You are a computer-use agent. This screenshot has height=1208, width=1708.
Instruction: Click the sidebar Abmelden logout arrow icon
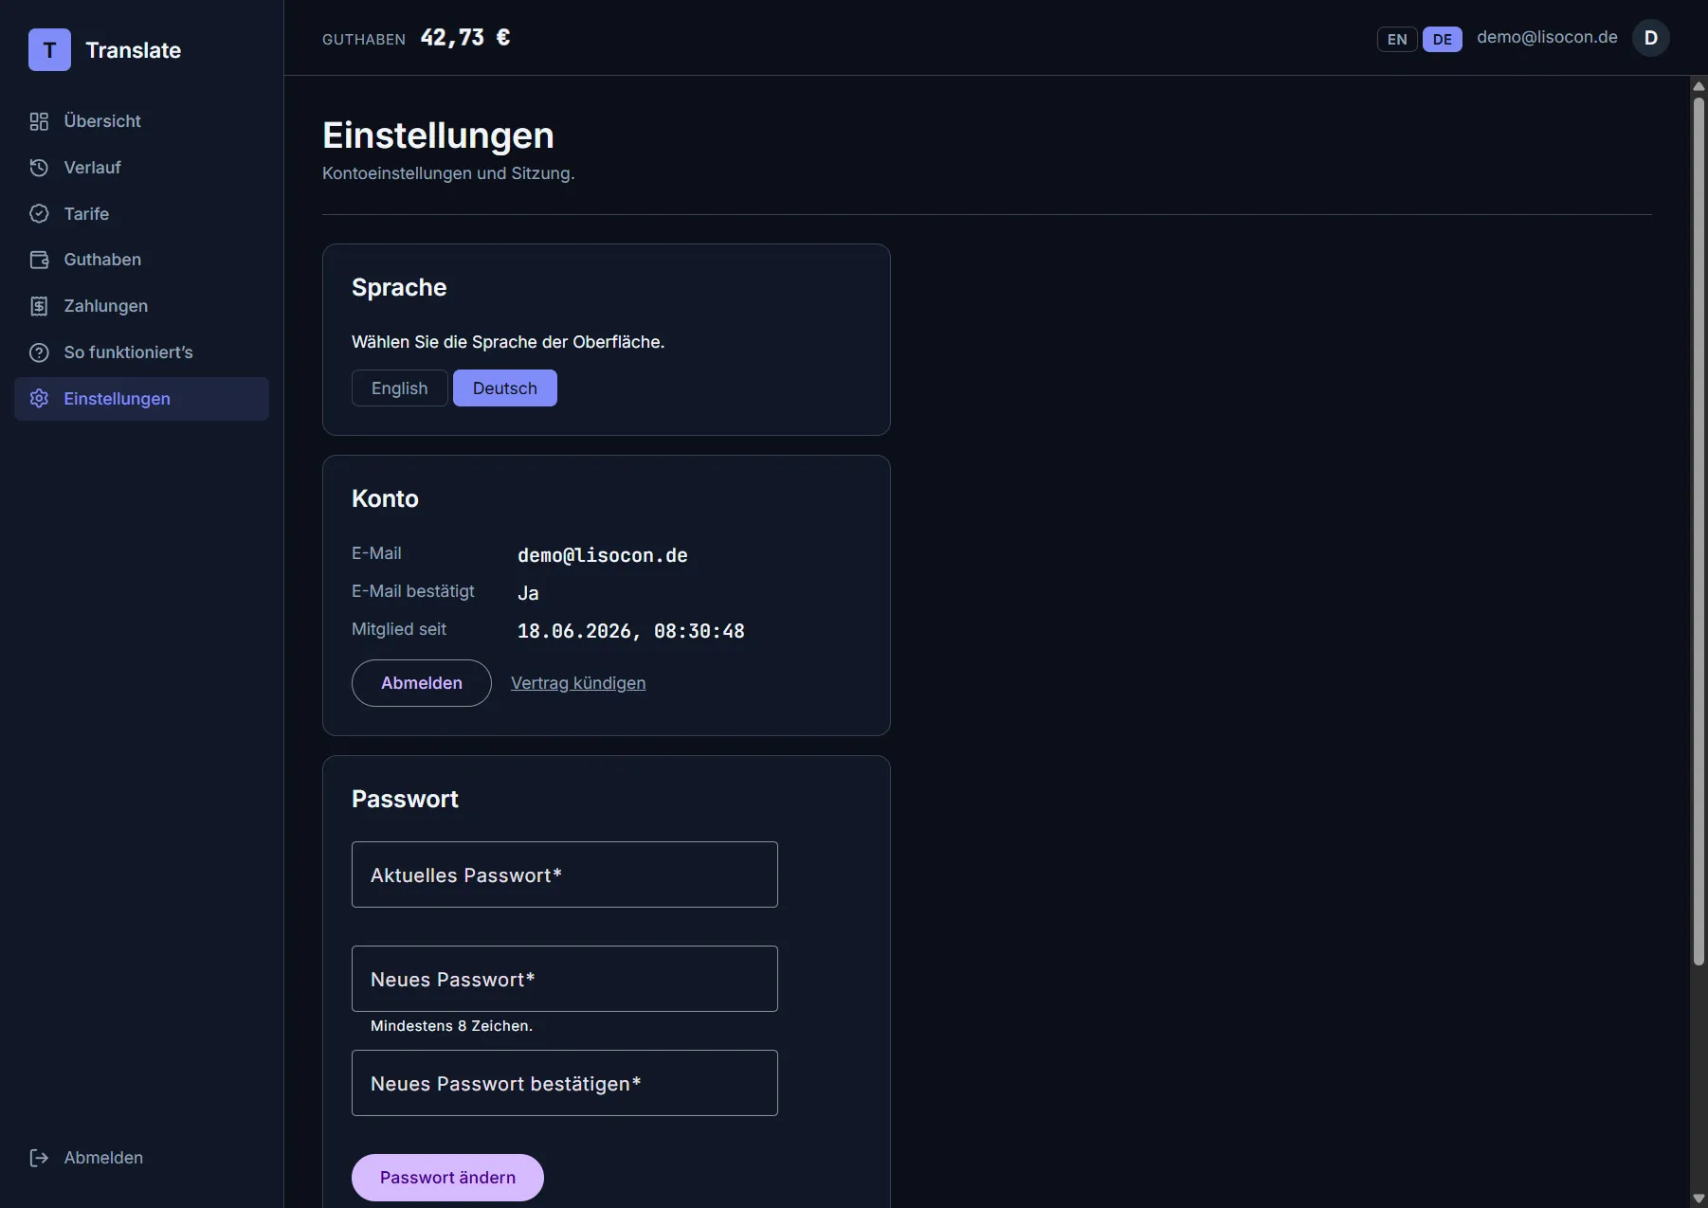click(x=39, y=1158)
